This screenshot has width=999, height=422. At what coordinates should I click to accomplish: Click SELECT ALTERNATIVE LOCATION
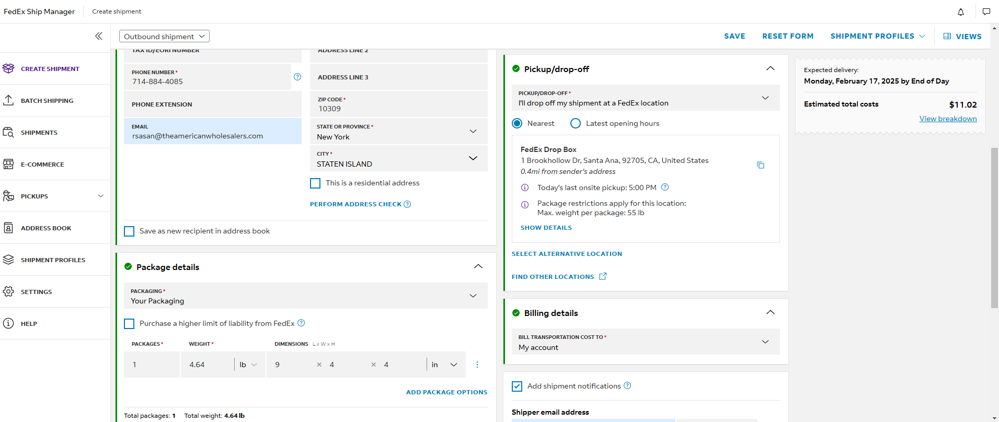point(567,254)
